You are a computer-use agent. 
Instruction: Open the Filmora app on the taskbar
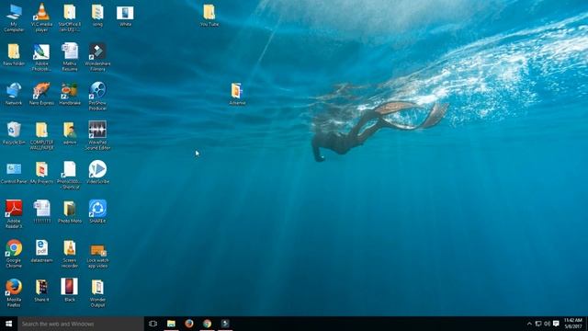point(225,324)
